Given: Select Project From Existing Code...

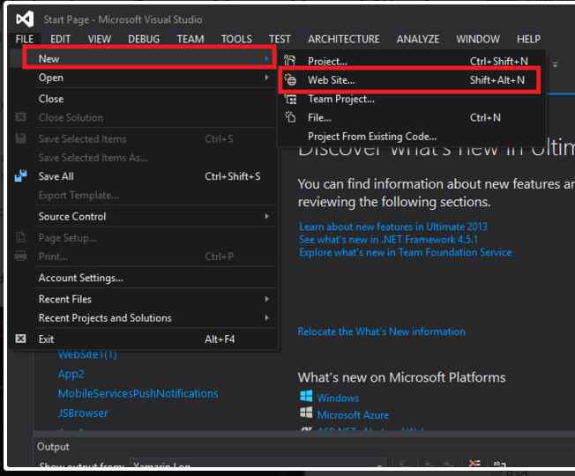Looking at the screenshot, I should click(414, 137).
